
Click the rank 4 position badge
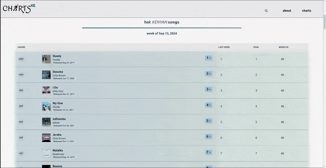coord(208,105)
